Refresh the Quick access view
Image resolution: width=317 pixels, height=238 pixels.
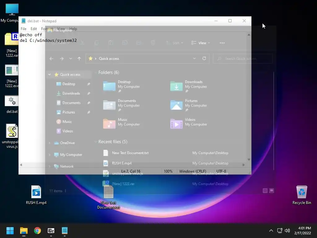[x=204, y=59]
